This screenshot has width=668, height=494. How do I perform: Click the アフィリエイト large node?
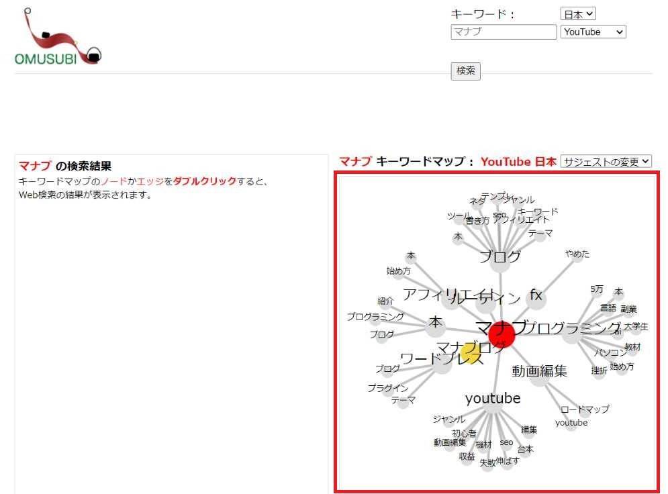pos(450,299)
